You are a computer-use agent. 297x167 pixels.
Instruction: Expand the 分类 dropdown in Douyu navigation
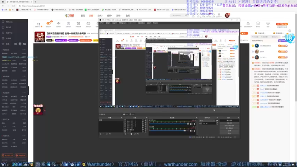tap(100, 16)
